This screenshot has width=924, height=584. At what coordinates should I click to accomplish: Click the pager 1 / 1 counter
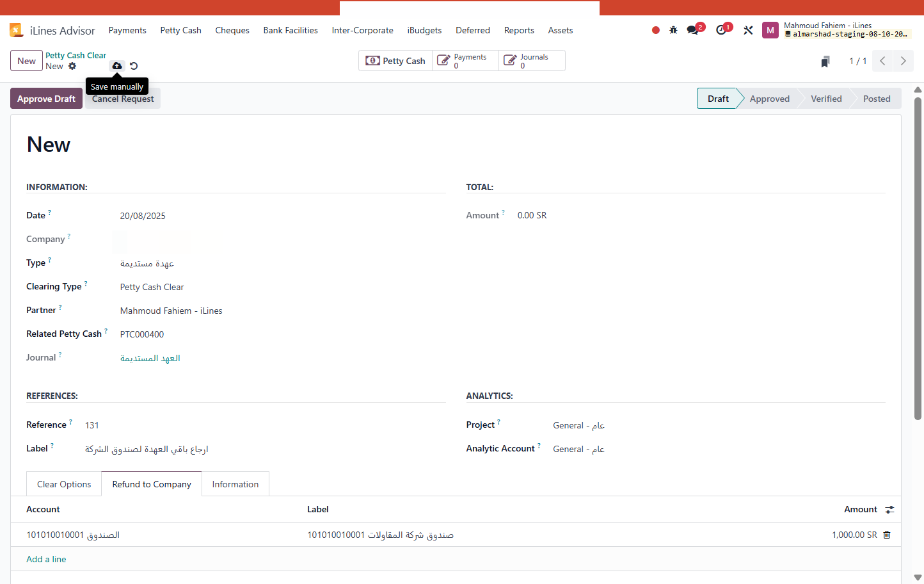coord(857,61)
